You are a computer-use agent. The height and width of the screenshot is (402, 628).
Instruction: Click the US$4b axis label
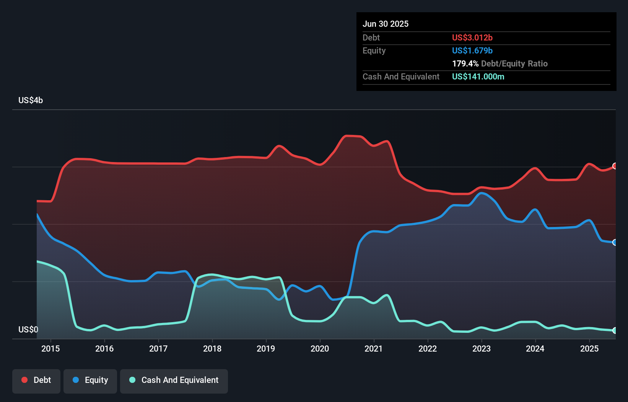(x=30, y=100)
